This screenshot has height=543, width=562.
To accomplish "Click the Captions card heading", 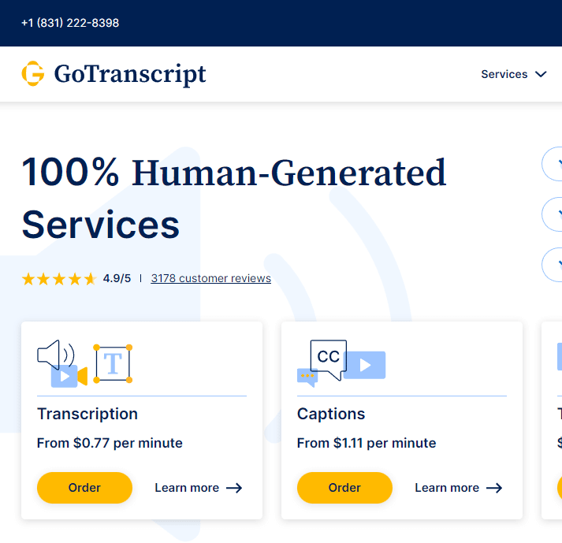I will coord(331,414).
